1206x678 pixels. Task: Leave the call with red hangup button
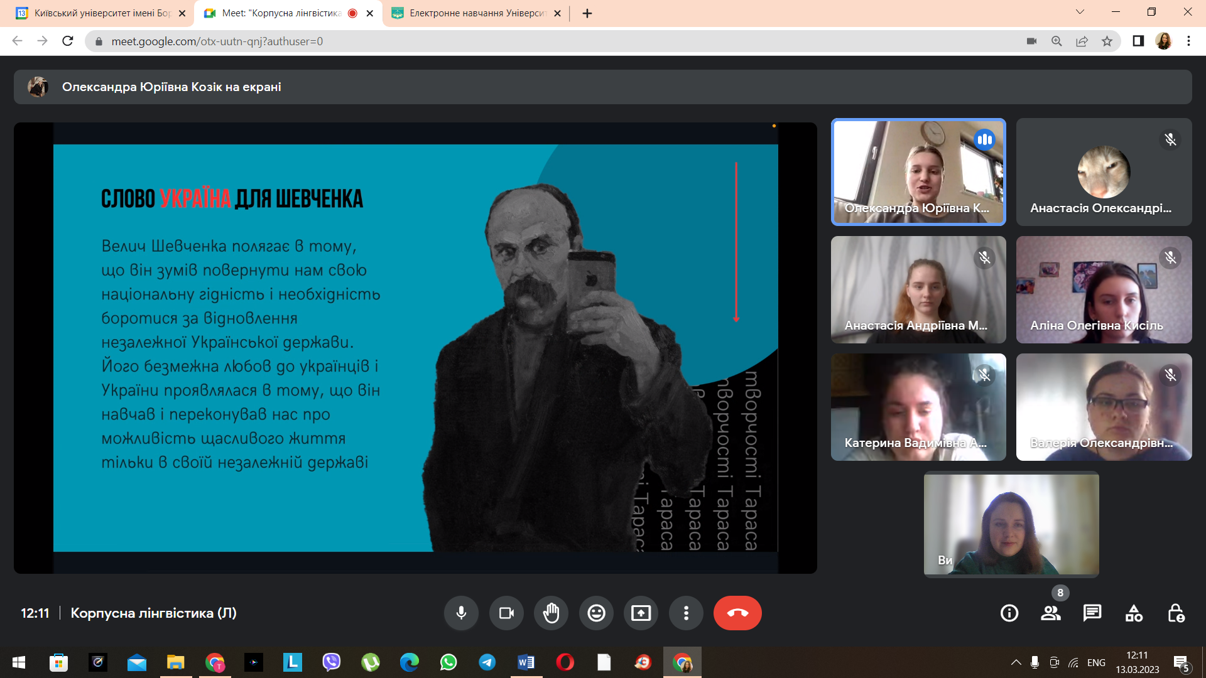click(737, 613)
